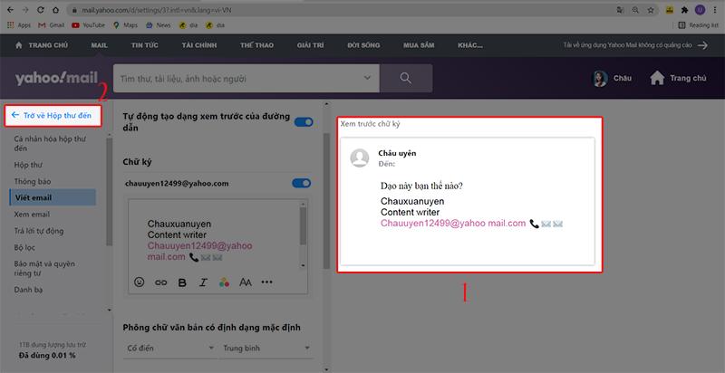Open the Reading list button

tap(698, 25)
